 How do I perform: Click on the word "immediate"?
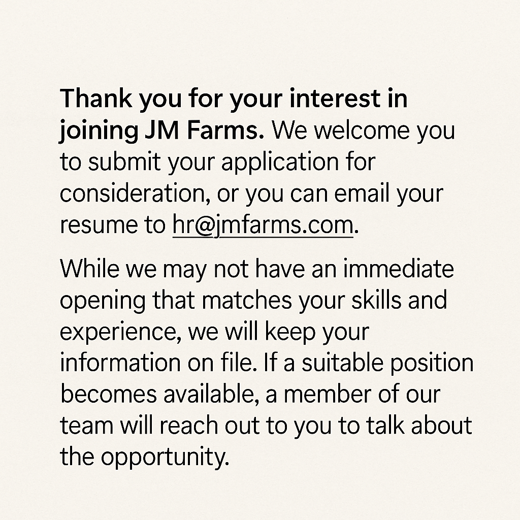pyautogui.click(x=398, y=268)
